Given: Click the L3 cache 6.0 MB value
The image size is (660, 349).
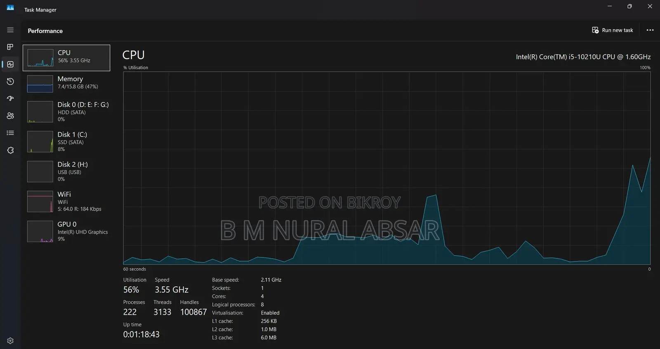Looking at the screenshot, I should coord(269,337).
